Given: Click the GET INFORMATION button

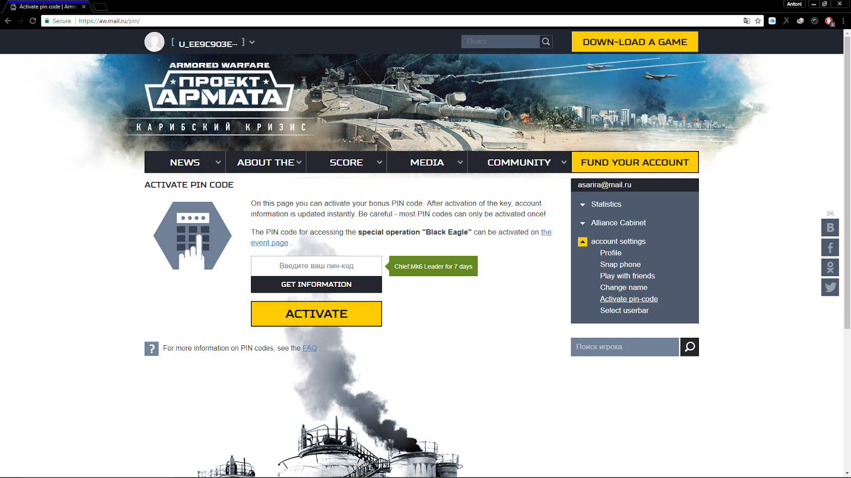Looking at the screenshot, I should tap(316, 285).
